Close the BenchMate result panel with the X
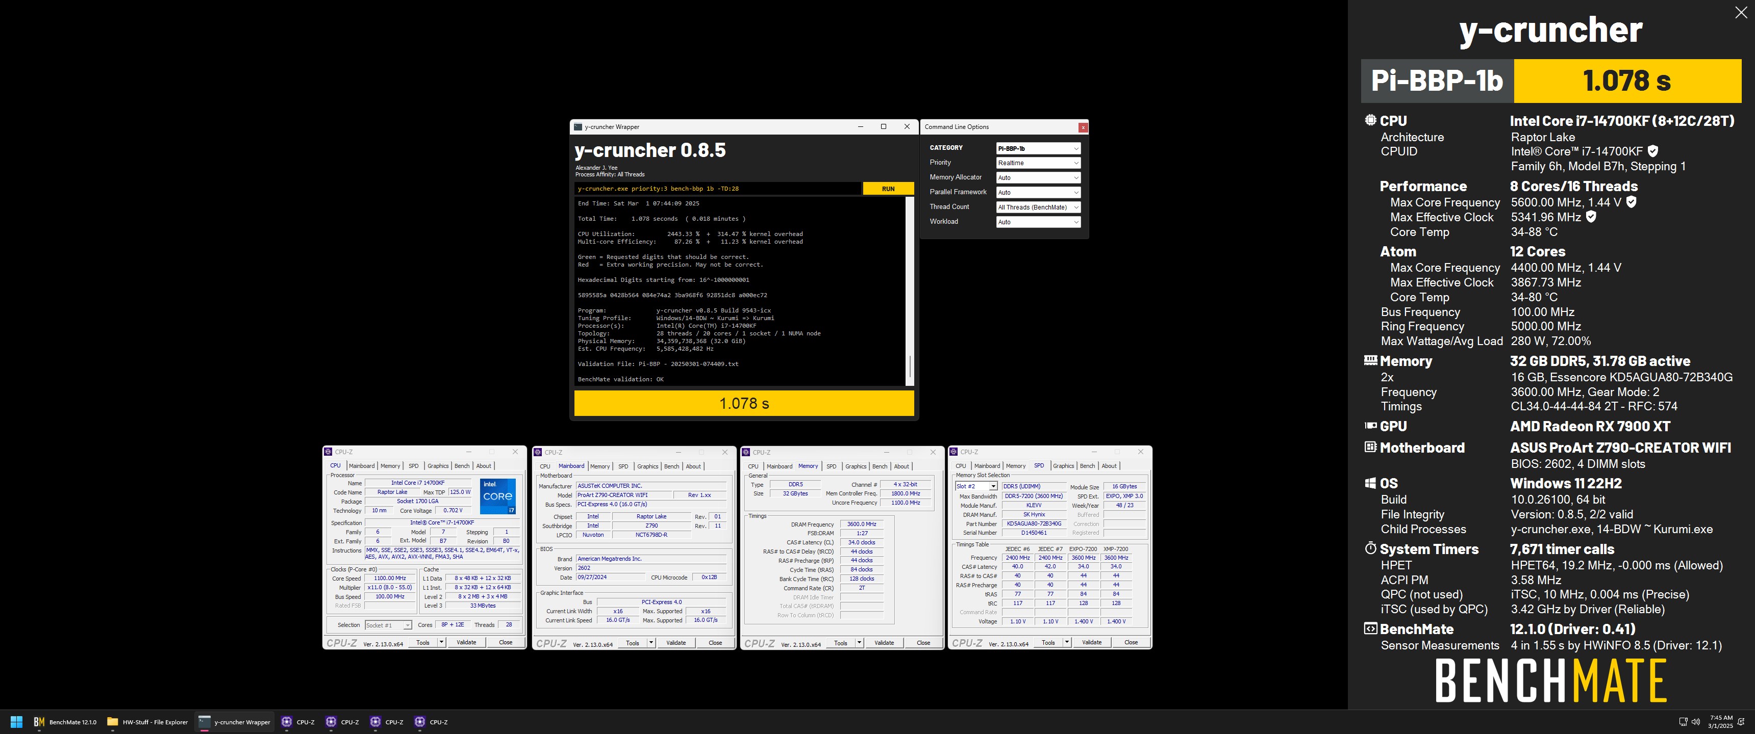This screenshot has width=1755, height=734. click(1740, 12)
